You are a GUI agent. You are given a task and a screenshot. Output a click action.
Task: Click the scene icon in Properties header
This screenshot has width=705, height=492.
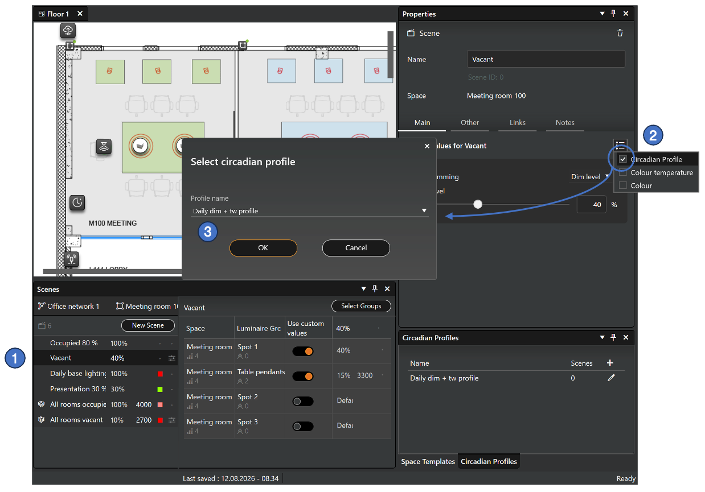point(411,33)
